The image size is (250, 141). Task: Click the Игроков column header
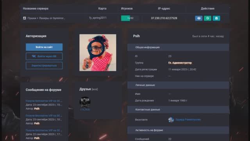[x=127, y=9]
